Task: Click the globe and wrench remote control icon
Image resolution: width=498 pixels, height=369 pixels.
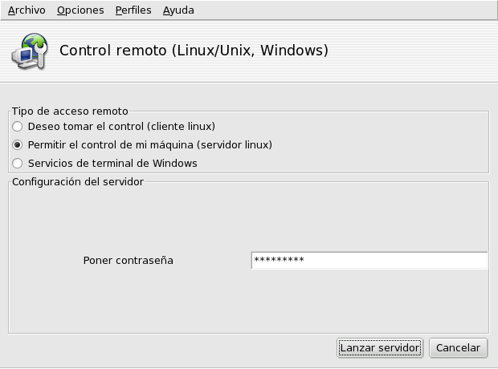Action: pos(30,51)
